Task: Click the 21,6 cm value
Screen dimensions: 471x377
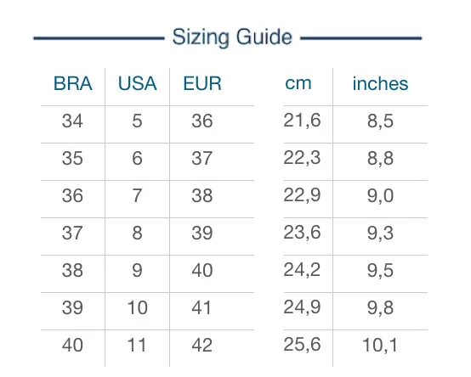Action: [302, 121]
